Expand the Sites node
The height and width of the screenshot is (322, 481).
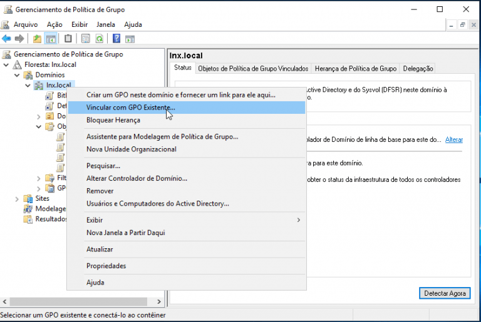(x=17, y=199)
